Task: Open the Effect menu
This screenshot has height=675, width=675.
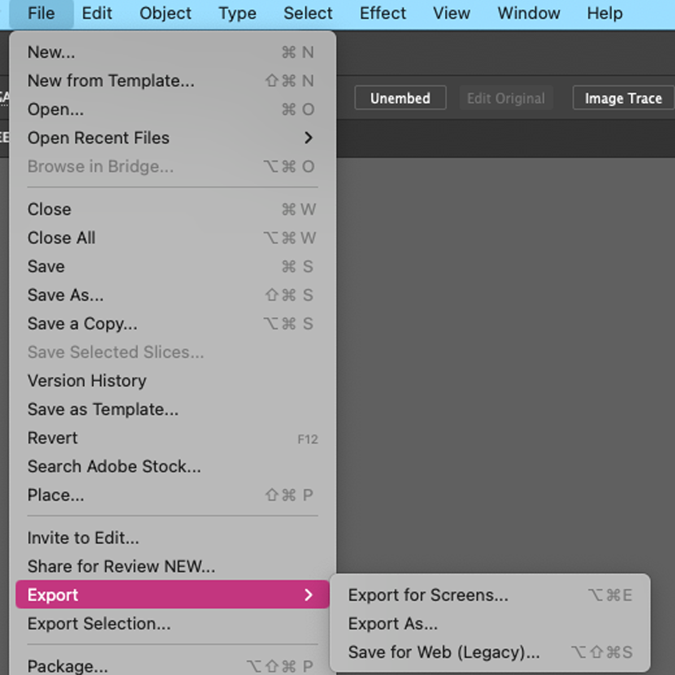Action: pos(382,13)
